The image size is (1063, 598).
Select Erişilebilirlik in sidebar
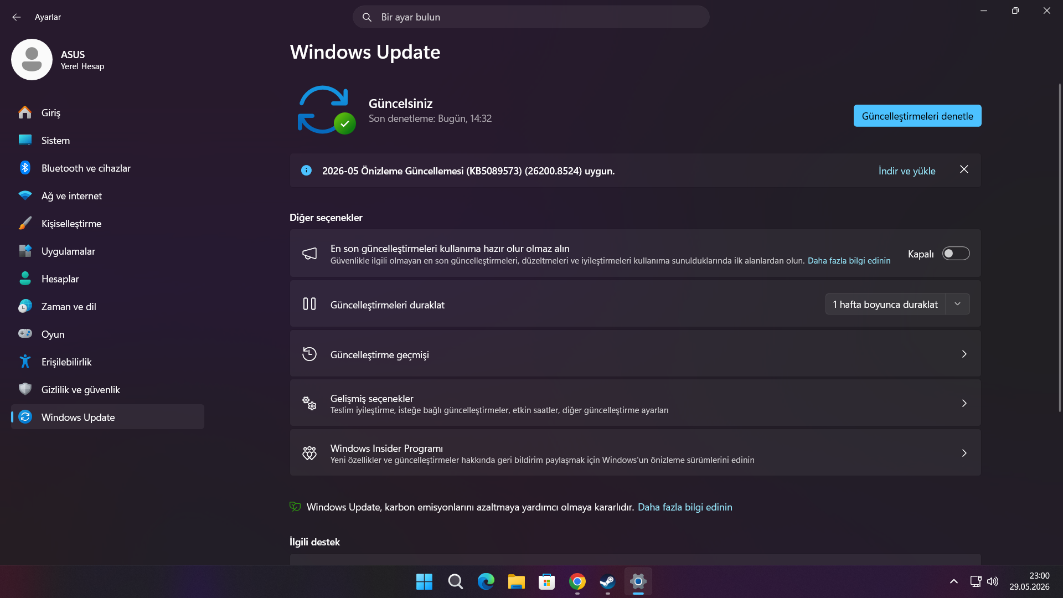coord(107,362)
